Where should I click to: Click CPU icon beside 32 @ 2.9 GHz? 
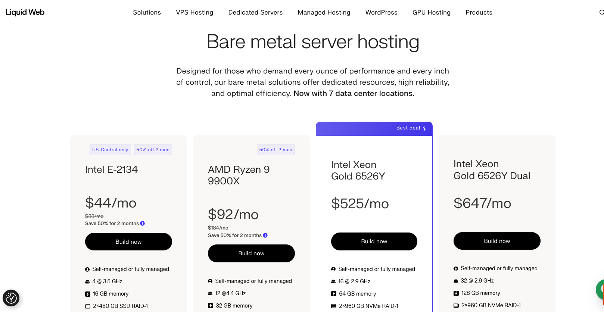[456, 281]
